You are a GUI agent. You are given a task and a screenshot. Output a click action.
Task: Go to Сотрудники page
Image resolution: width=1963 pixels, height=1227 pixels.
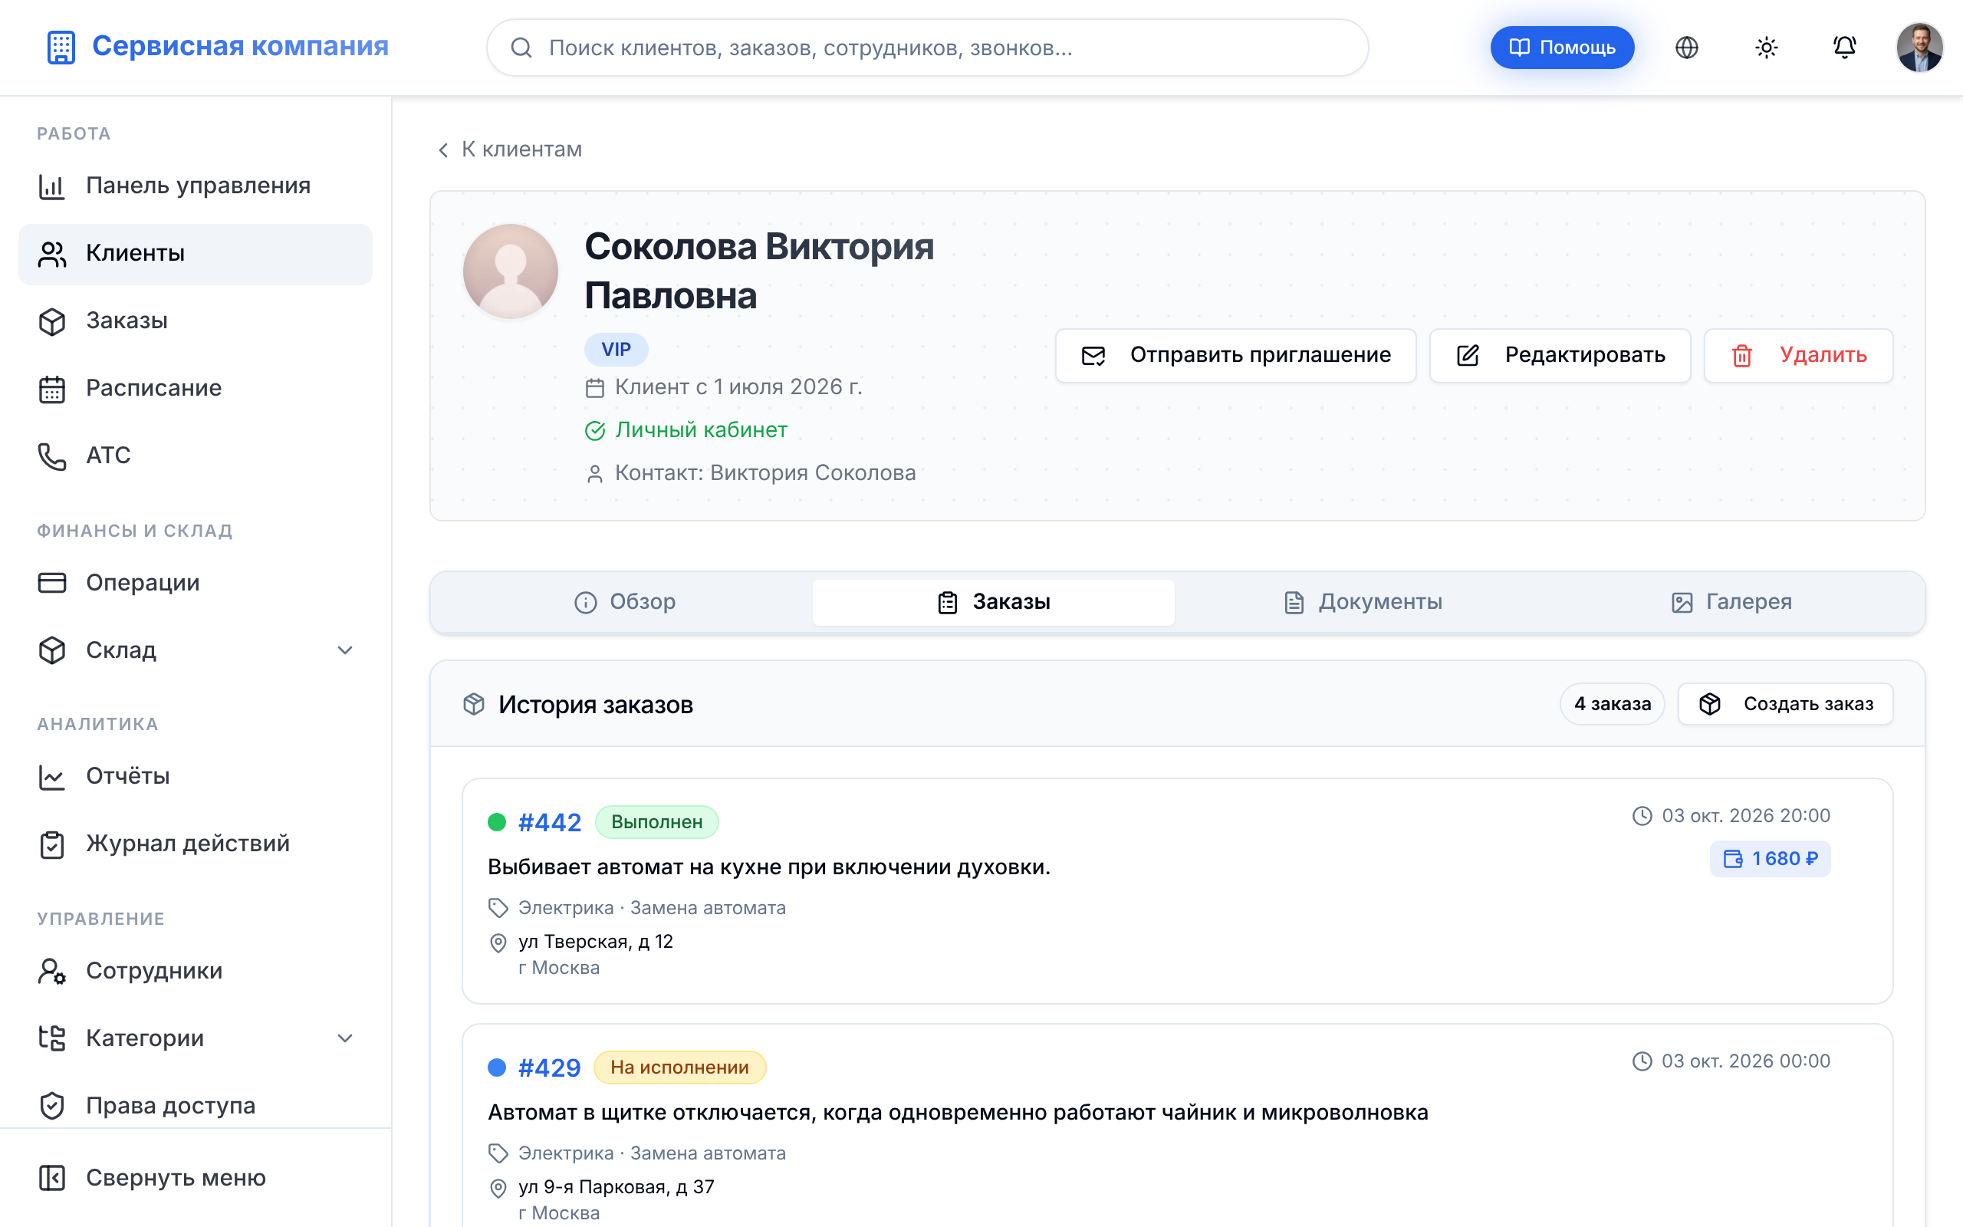[x=196, y=971]
